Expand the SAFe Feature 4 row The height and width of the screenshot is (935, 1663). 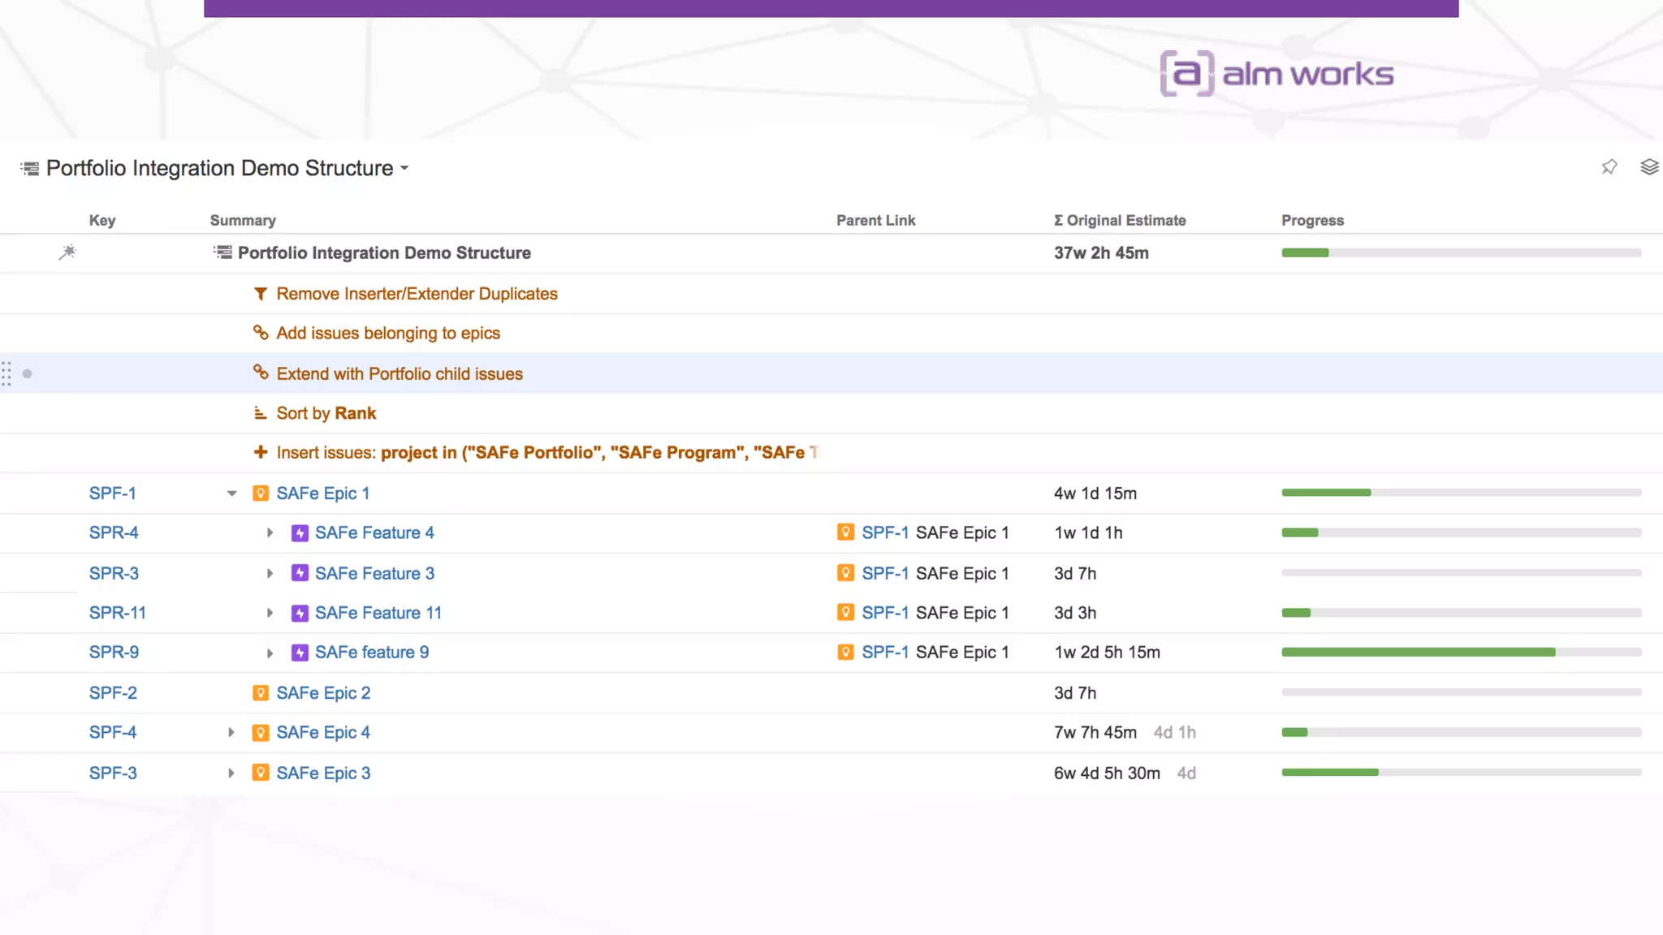point(270,533)
